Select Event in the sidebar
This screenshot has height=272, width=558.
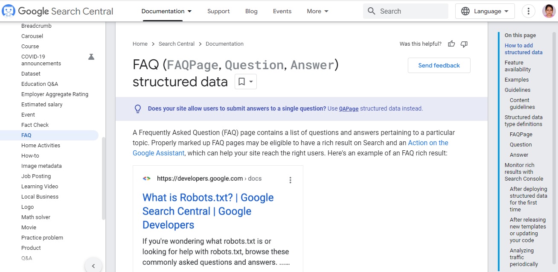point(28,115)
